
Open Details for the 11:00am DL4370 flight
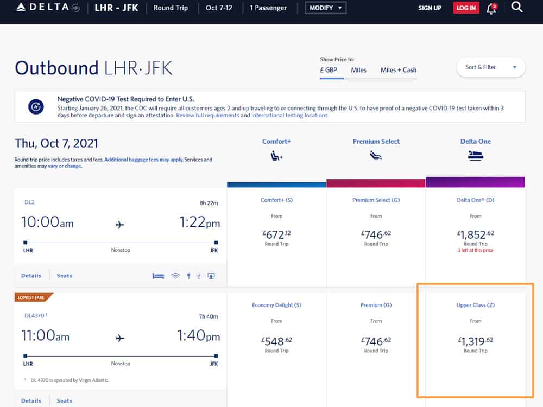pyautogui.click(x=31, y=401)
